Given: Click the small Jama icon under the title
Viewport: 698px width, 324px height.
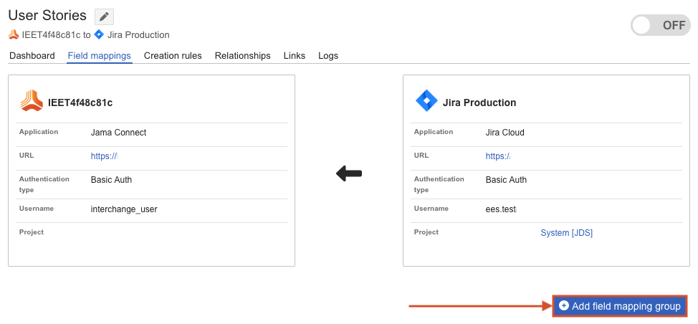Looking at the screenshot, I should (14, 34).
